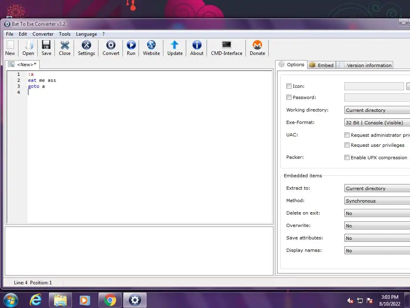Open Windows Explorer folder taskbar icon
Image resolution: width=410 pixels, height=308 pixels.
pos(60,300)
